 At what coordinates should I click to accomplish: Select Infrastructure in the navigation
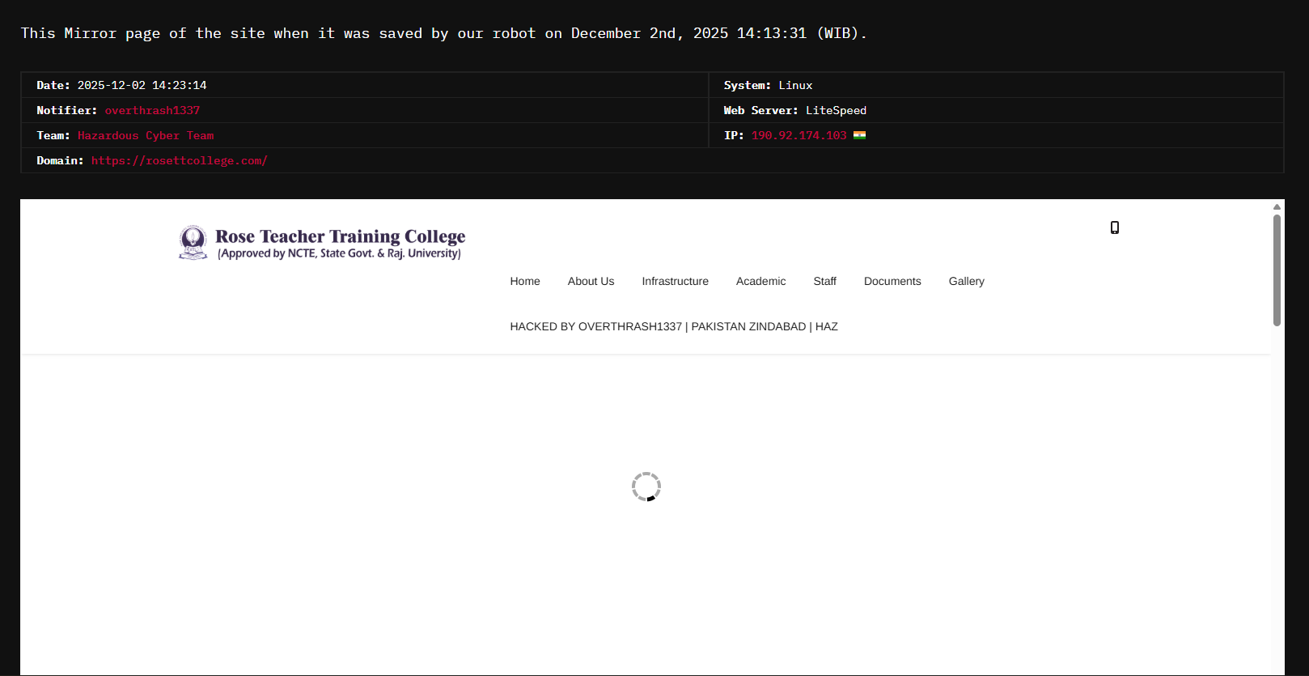tap(675, 281)
